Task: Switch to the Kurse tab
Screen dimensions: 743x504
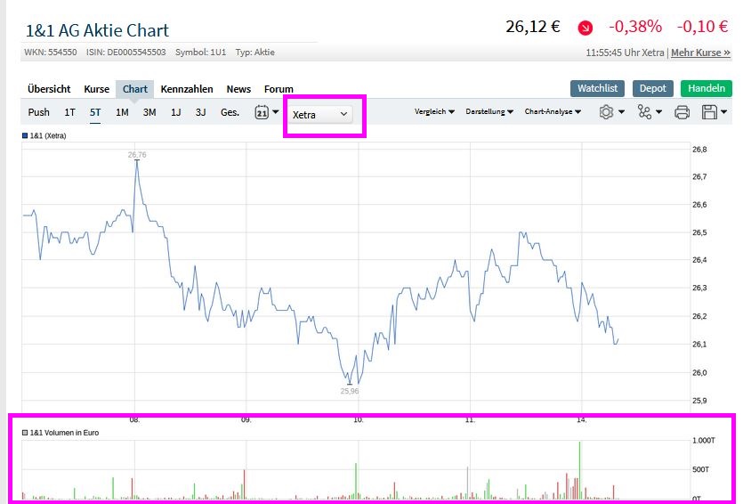Action: [97, 89]
